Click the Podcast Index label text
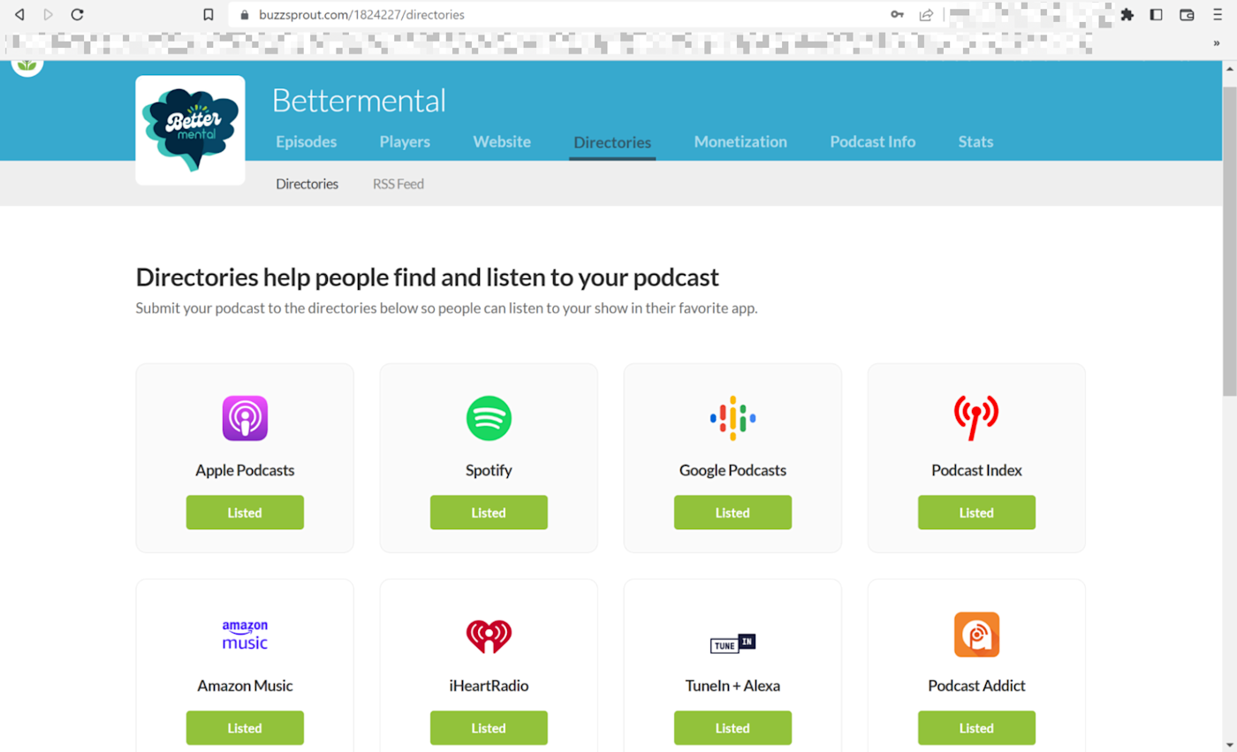The height and width of the screenshot is (752, 1237). (x=976, y=470)
